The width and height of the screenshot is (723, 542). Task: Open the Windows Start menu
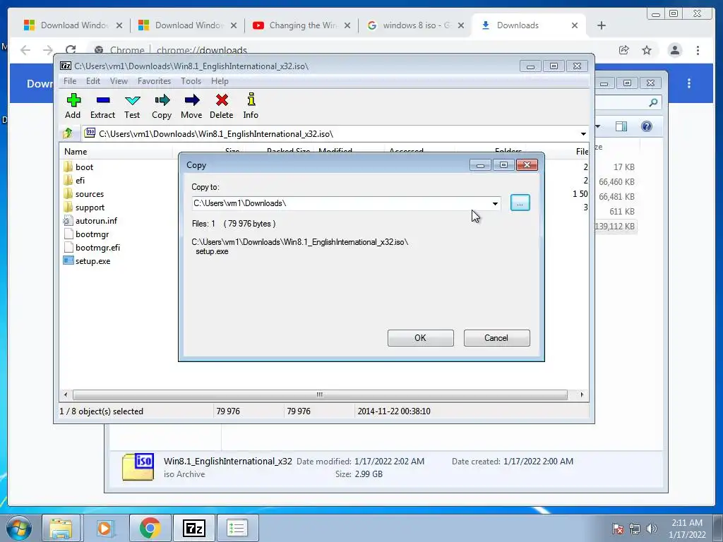tap(19, 528)
